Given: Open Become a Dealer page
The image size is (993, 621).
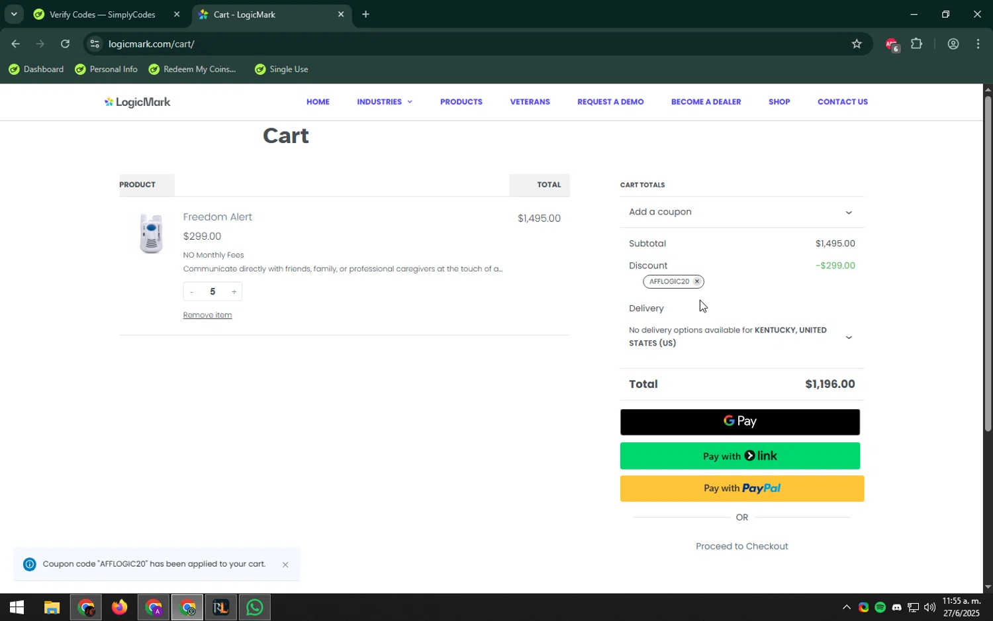Looking at the screenshot, I should pyautogui.click(x=706, y=102).
